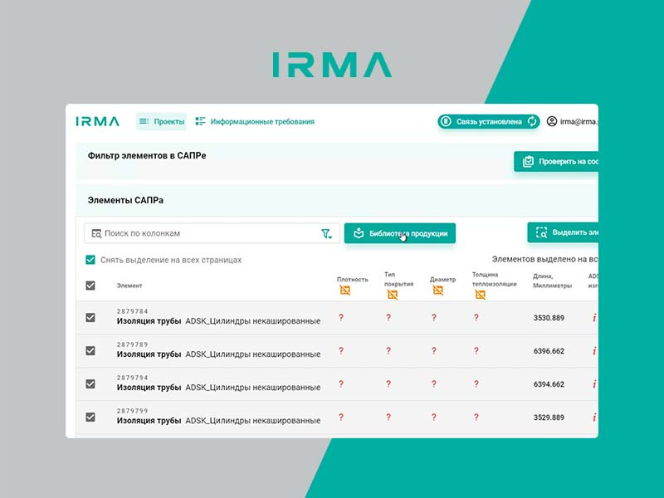Click the Выделить элементы button
664x498 pixels.
[563, 232]
